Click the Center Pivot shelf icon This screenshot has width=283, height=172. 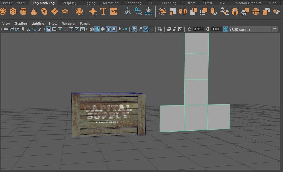pyautogui.click(x=128, y=11)
